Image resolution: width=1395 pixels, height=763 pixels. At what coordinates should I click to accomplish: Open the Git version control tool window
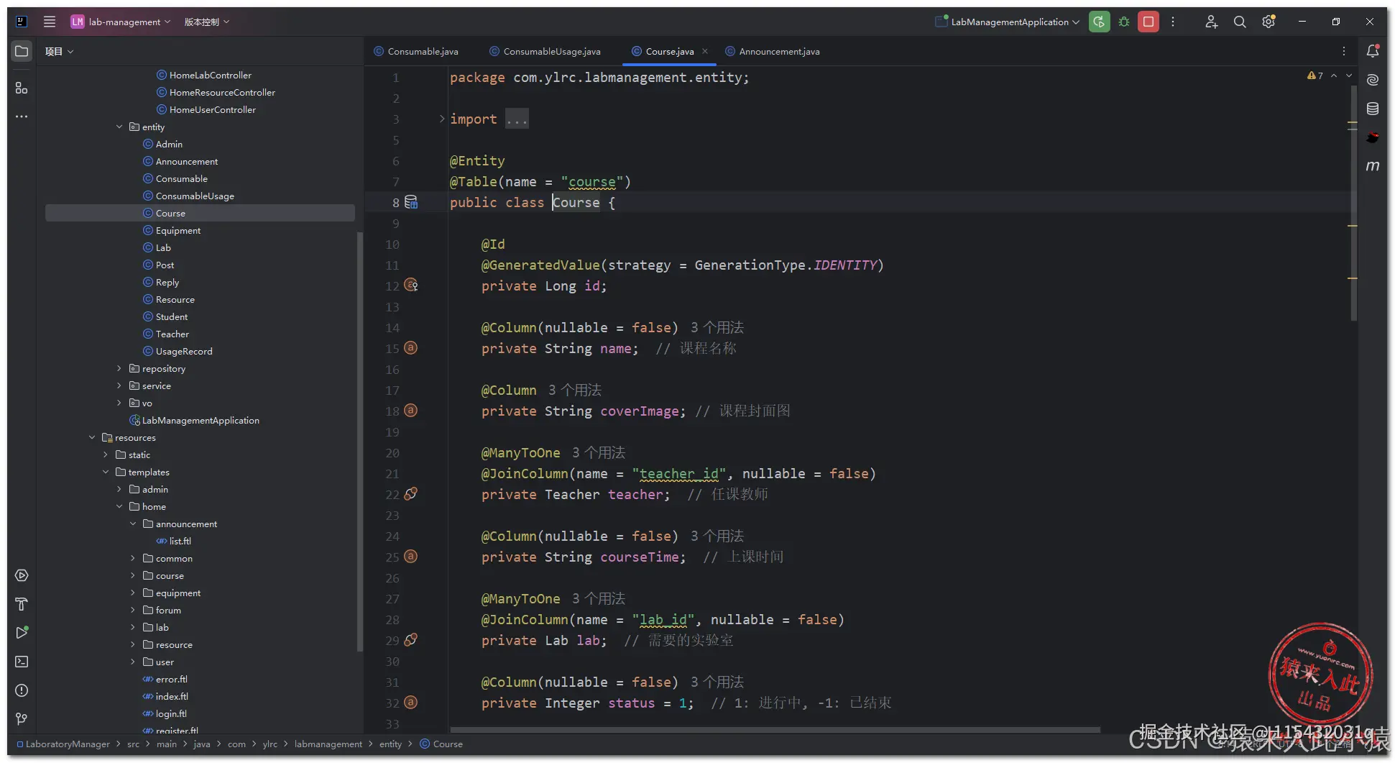tap(22, 719)
